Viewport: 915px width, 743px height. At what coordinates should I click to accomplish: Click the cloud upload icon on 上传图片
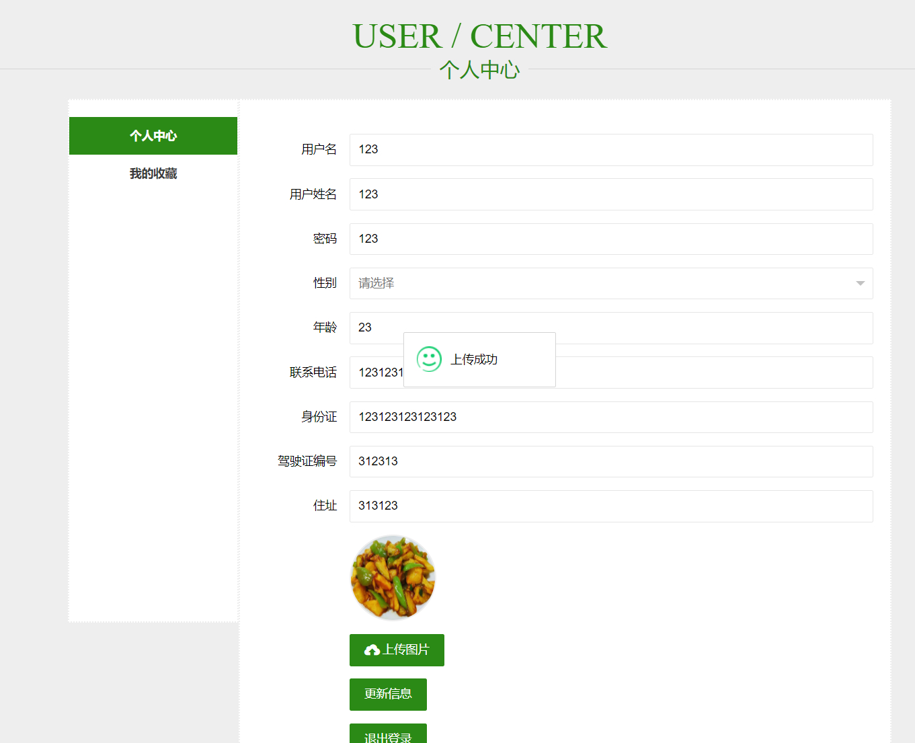coord(372,650)
